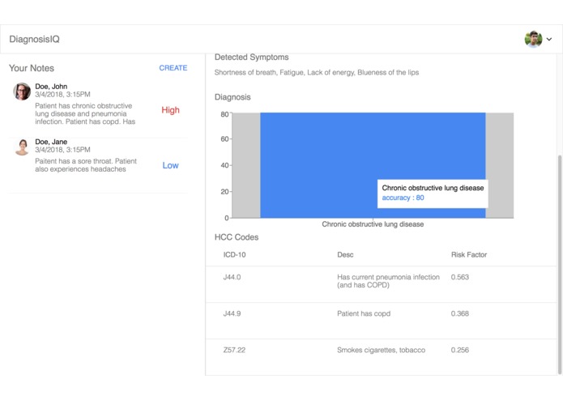This screenshot has height=400, width=563.
Task: Click the Your Notes heading
Action: [32, 68]
